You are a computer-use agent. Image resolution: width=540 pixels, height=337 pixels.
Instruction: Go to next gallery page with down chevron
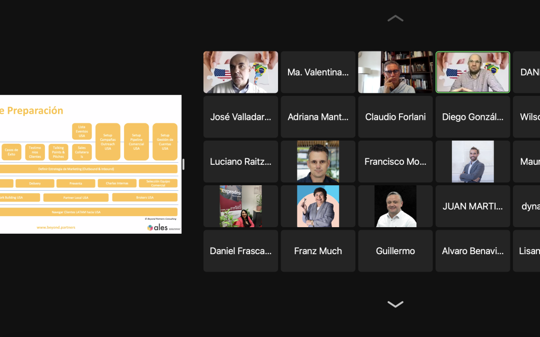[395, 304]
